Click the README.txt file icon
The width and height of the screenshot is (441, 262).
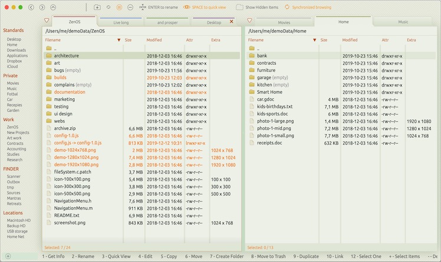[x=49, y=215]
